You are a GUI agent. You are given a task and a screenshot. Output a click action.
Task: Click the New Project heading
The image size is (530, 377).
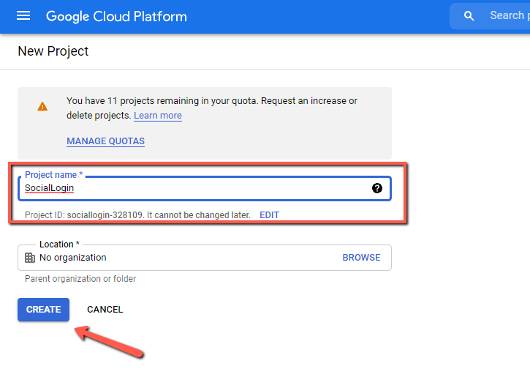click(x=53, y=51)
